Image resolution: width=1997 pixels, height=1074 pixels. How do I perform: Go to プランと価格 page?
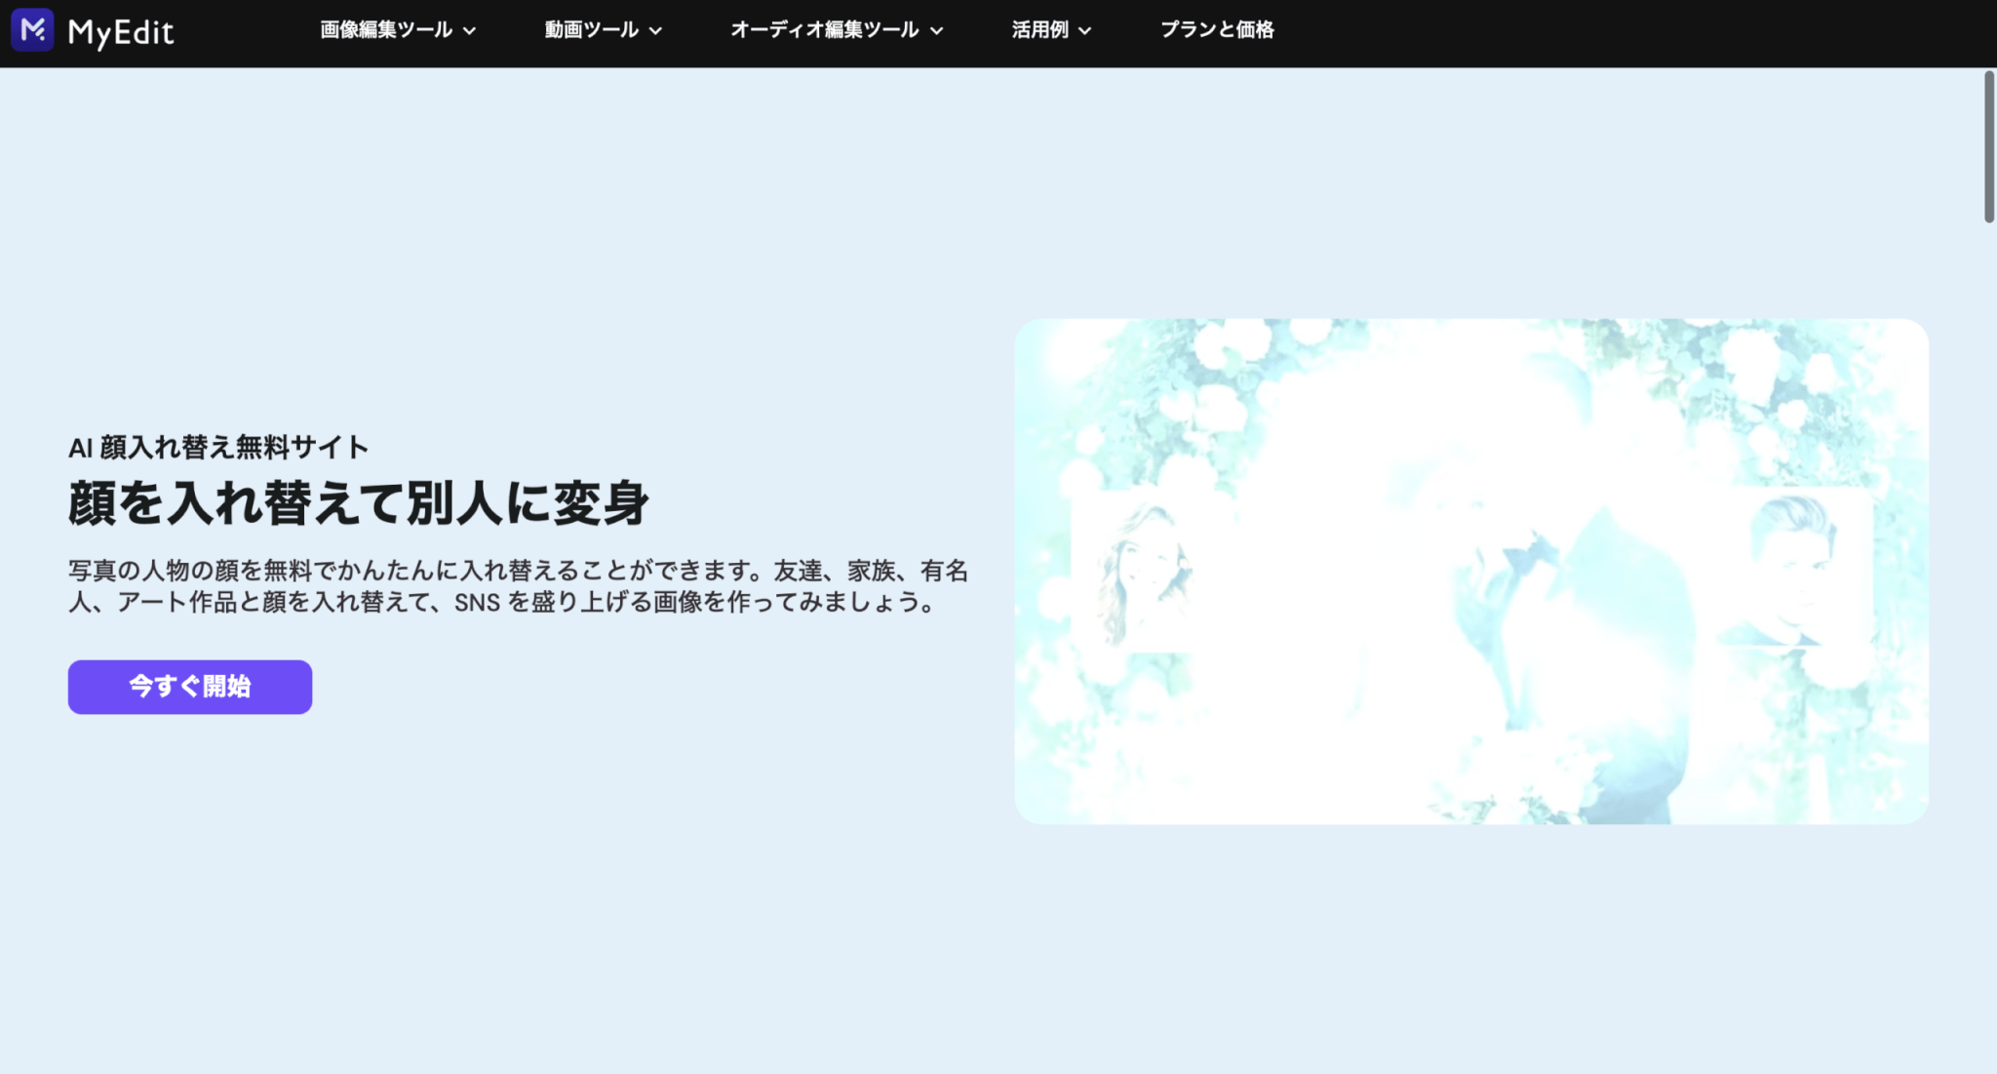1217,29
